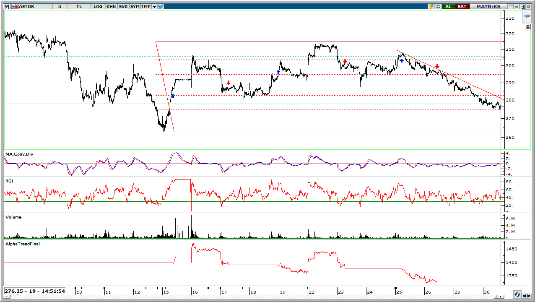
Task: Toggle the KHN option
Action: [x=111, y=6]
